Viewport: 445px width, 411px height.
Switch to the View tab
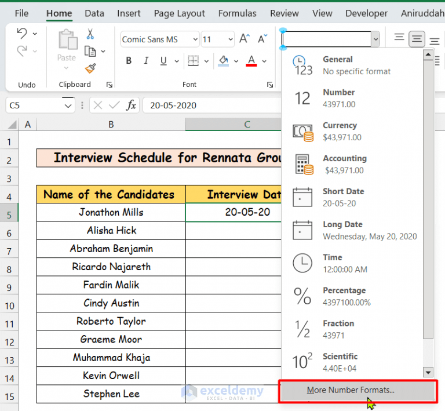click(x=322, y=13)
